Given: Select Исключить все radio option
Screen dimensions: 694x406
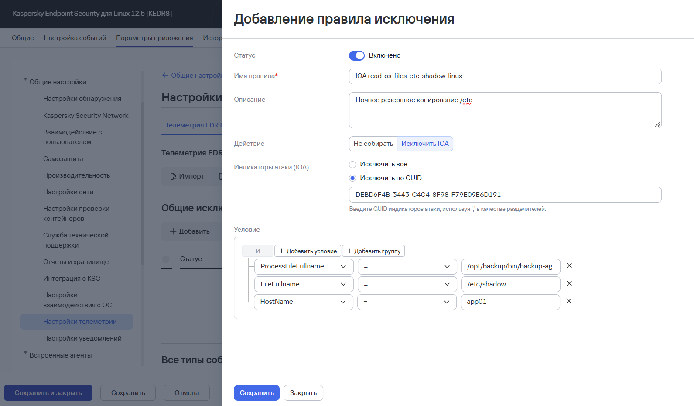Looking at the screenshot, I should [352, 165].
